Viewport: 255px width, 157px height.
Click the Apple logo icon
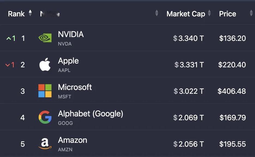[x=45, y=64]
